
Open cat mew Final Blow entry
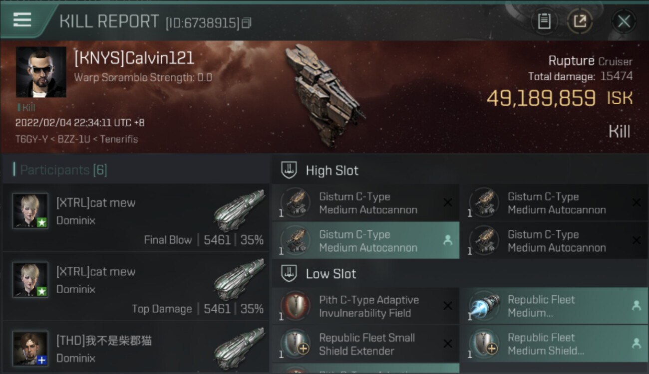pyautogui.click(x=135, y=217)
